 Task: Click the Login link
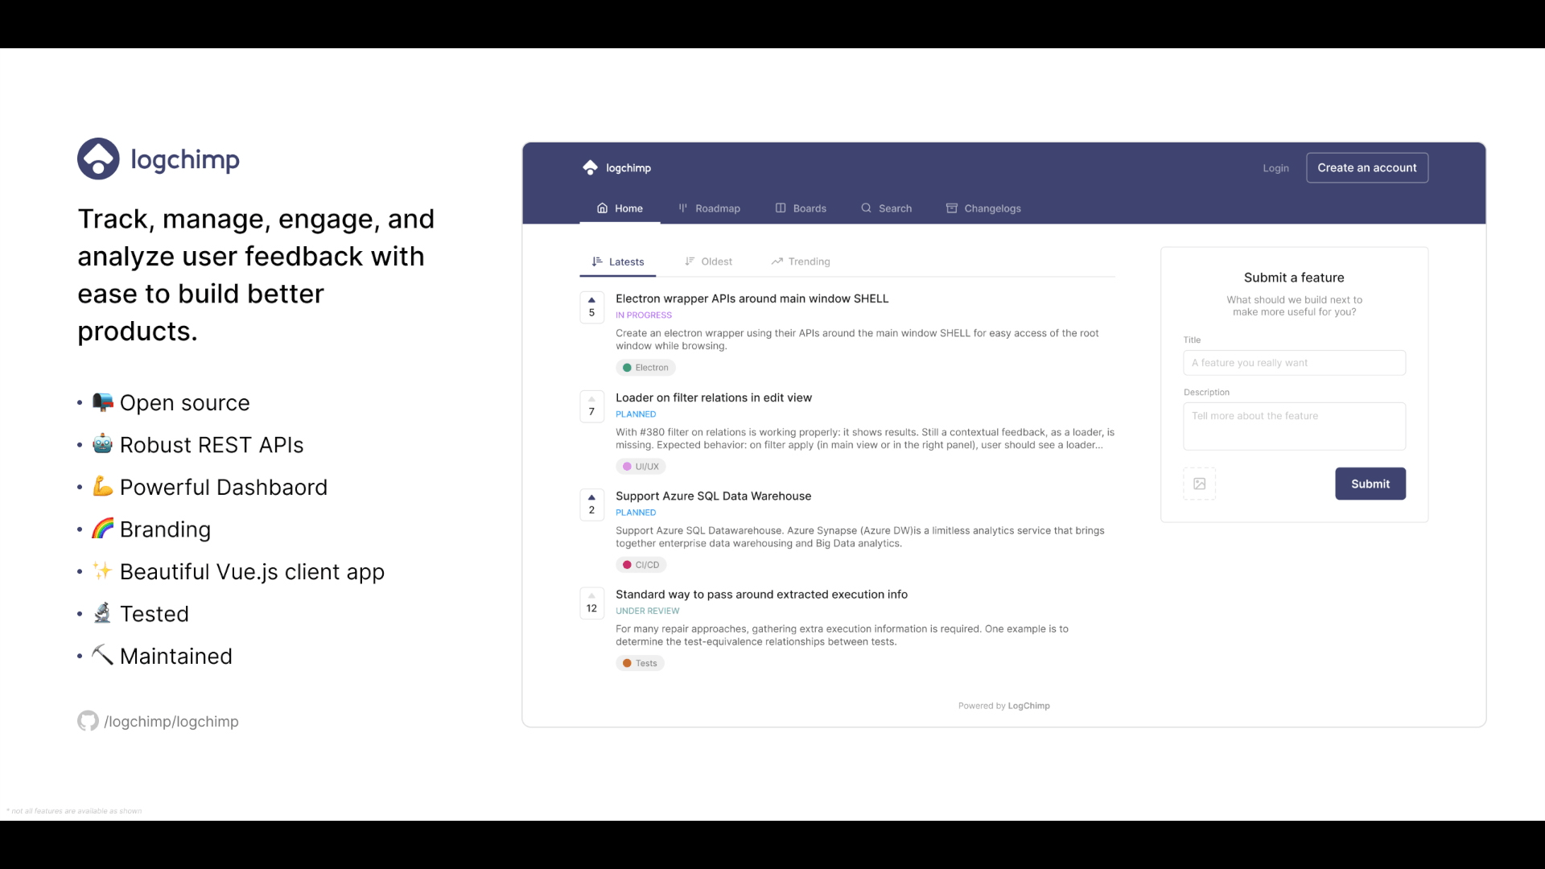1275,168
